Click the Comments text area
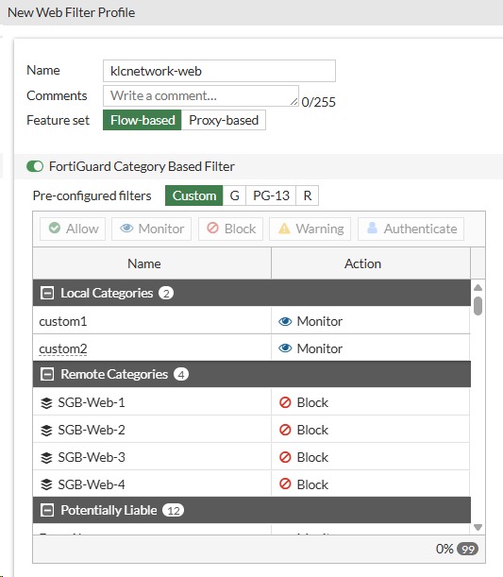Viewport: 503px width, 577px height. pos(201,95)
